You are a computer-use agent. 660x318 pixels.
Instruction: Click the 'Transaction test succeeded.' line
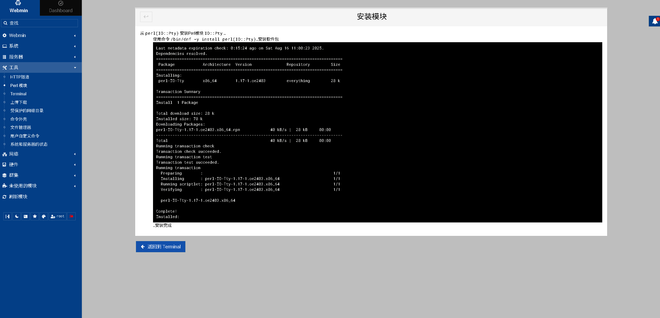tap(187, 162)
